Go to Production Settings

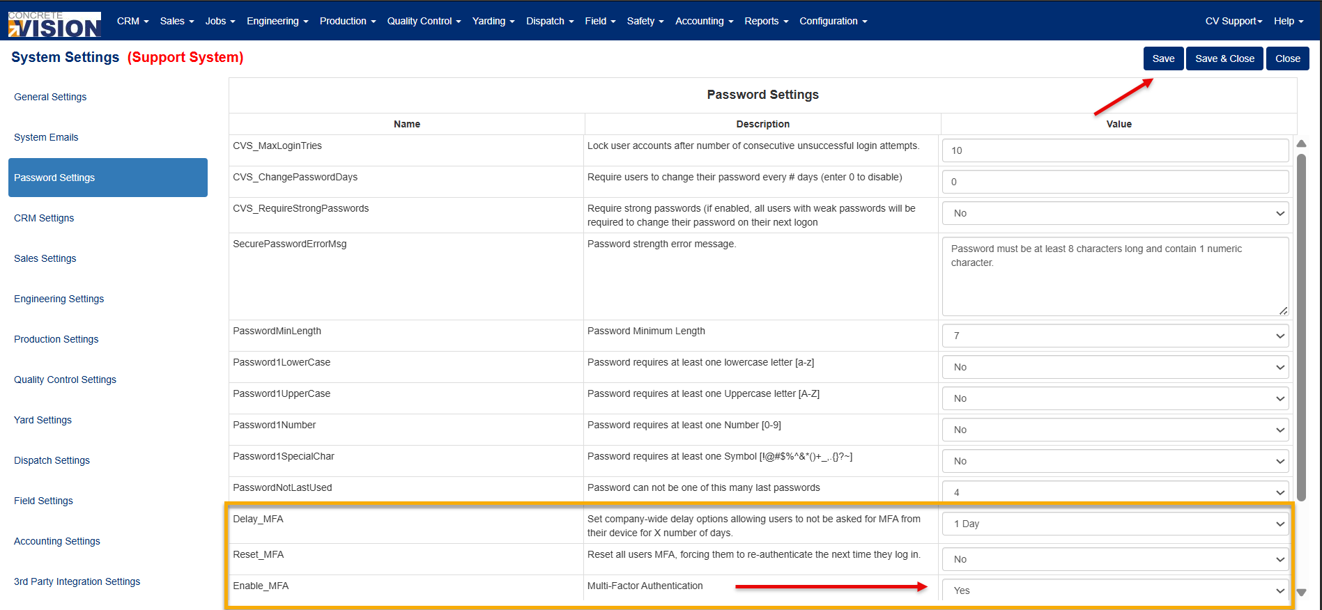click(x=56, y=339)
